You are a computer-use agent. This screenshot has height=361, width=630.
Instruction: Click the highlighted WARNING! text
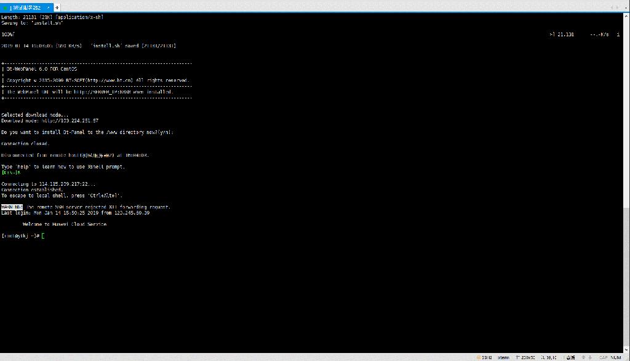(12, 207)
